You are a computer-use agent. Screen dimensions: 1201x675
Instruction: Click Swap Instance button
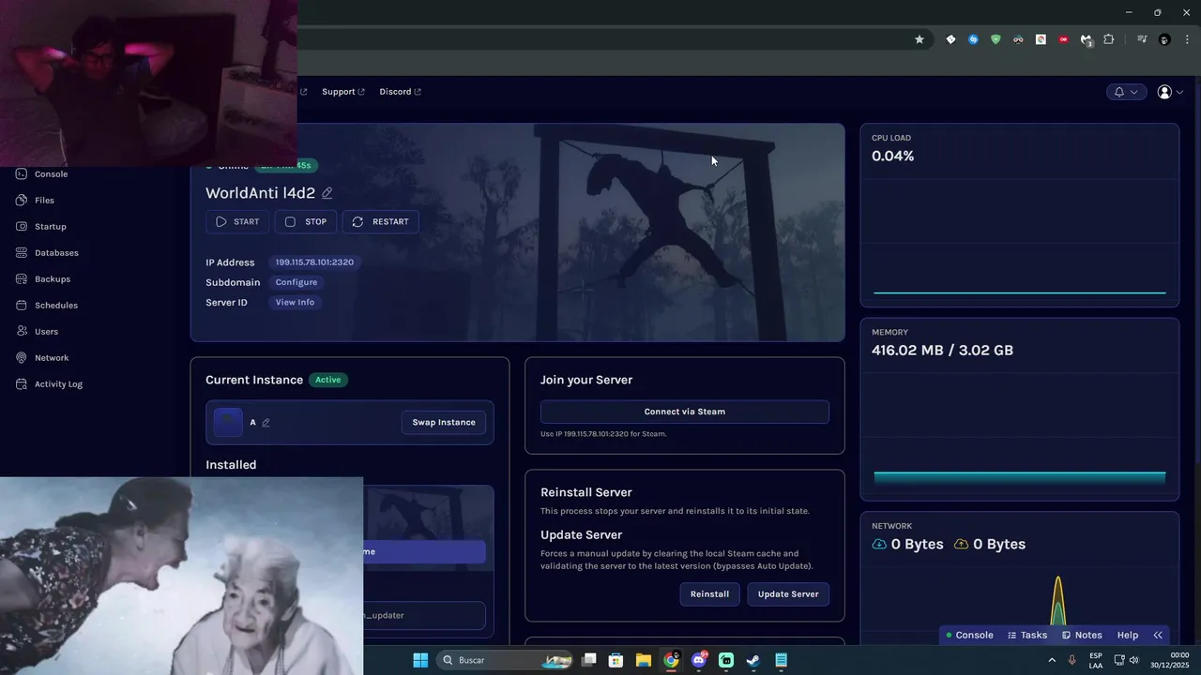(x=444, y=423)
